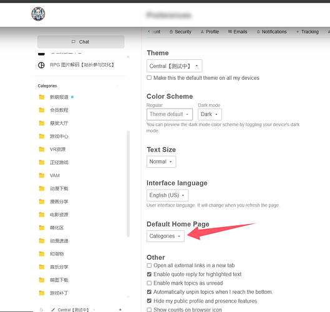Open the 游戏补丁 category
The height and width of the screenshot is (312, 330).
click(x=59, y=293)
